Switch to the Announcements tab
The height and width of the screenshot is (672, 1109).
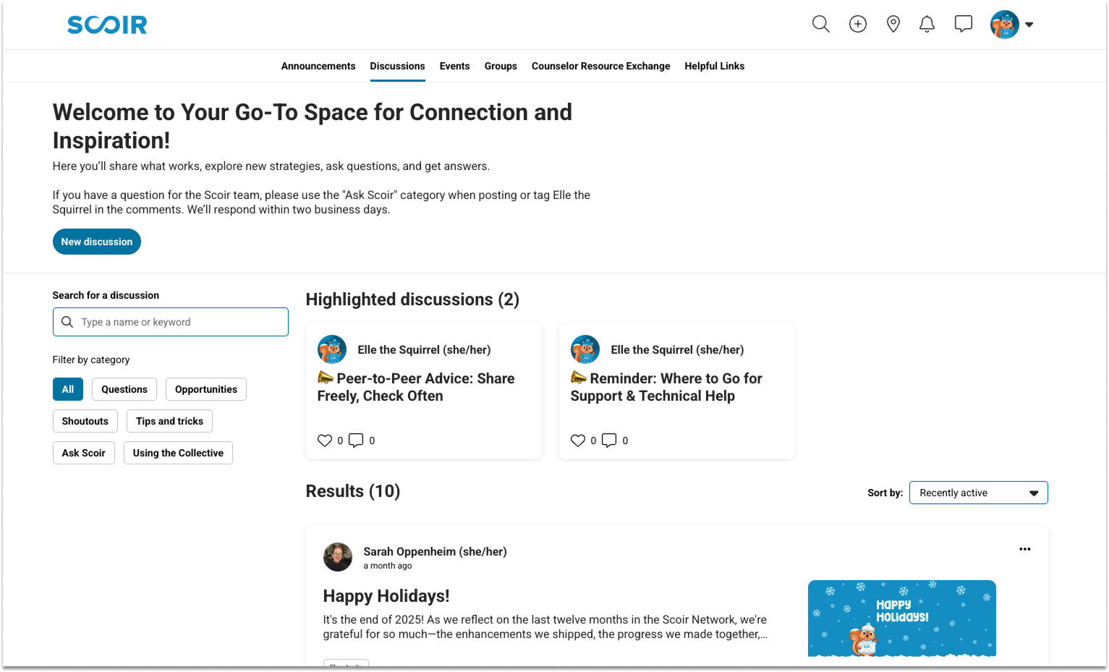[318, 66]
